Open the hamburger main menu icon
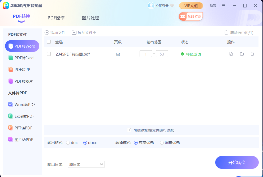Viewport: 263px width, 177px height. click(223, 6)
